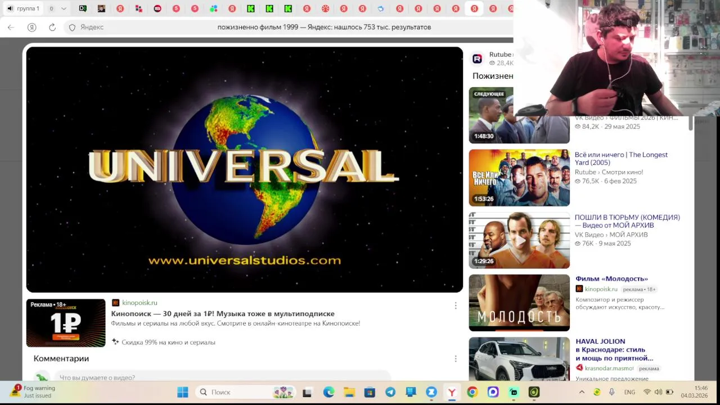Open the kinopoisk.ru ad link
The image size is (720, 405).
[x=139, y=303]
